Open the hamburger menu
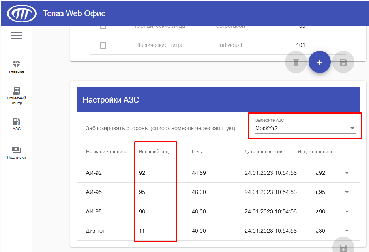Screen dimensions: 369x252 click(16, 35)
